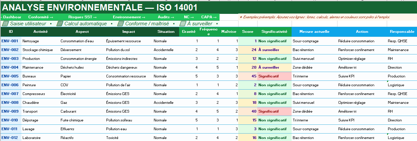Viewport: 417px width, 141px height.
Task: Select the Environnement navigation link
Action: click(x=129, y=17)
